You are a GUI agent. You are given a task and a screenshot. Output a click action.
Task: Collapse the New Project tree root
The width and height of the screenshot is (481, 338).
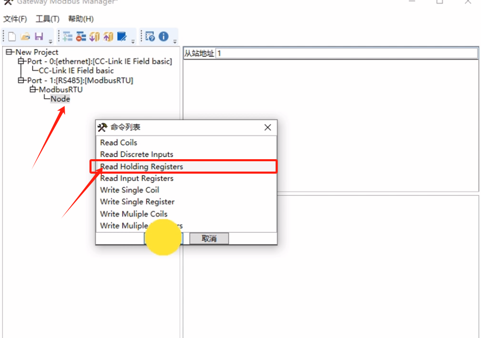click(x=9, y=52)
